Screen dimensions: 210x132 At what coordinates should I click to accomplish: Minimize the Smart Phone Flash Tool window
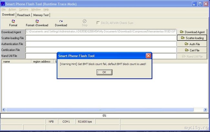194,4
